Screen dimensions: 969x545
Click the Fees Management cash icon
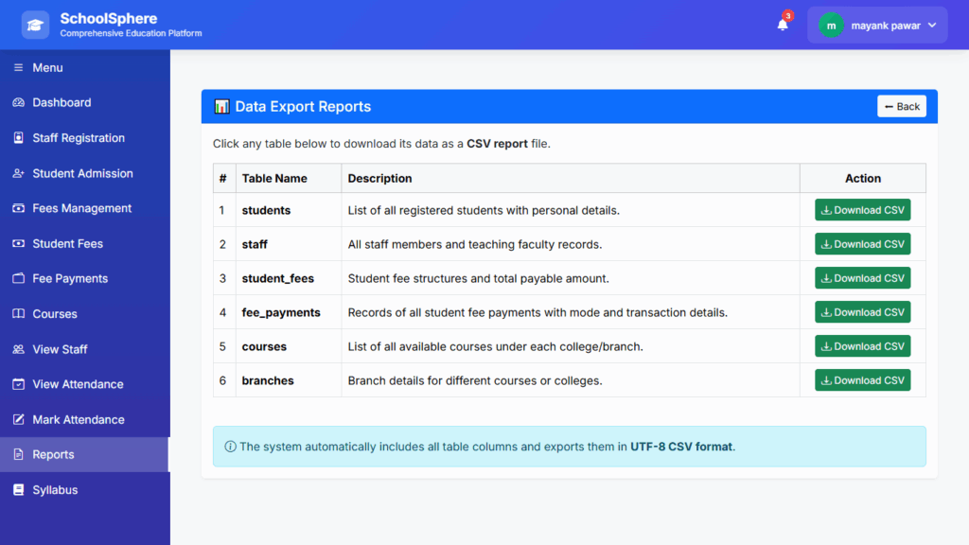[18, 208]
